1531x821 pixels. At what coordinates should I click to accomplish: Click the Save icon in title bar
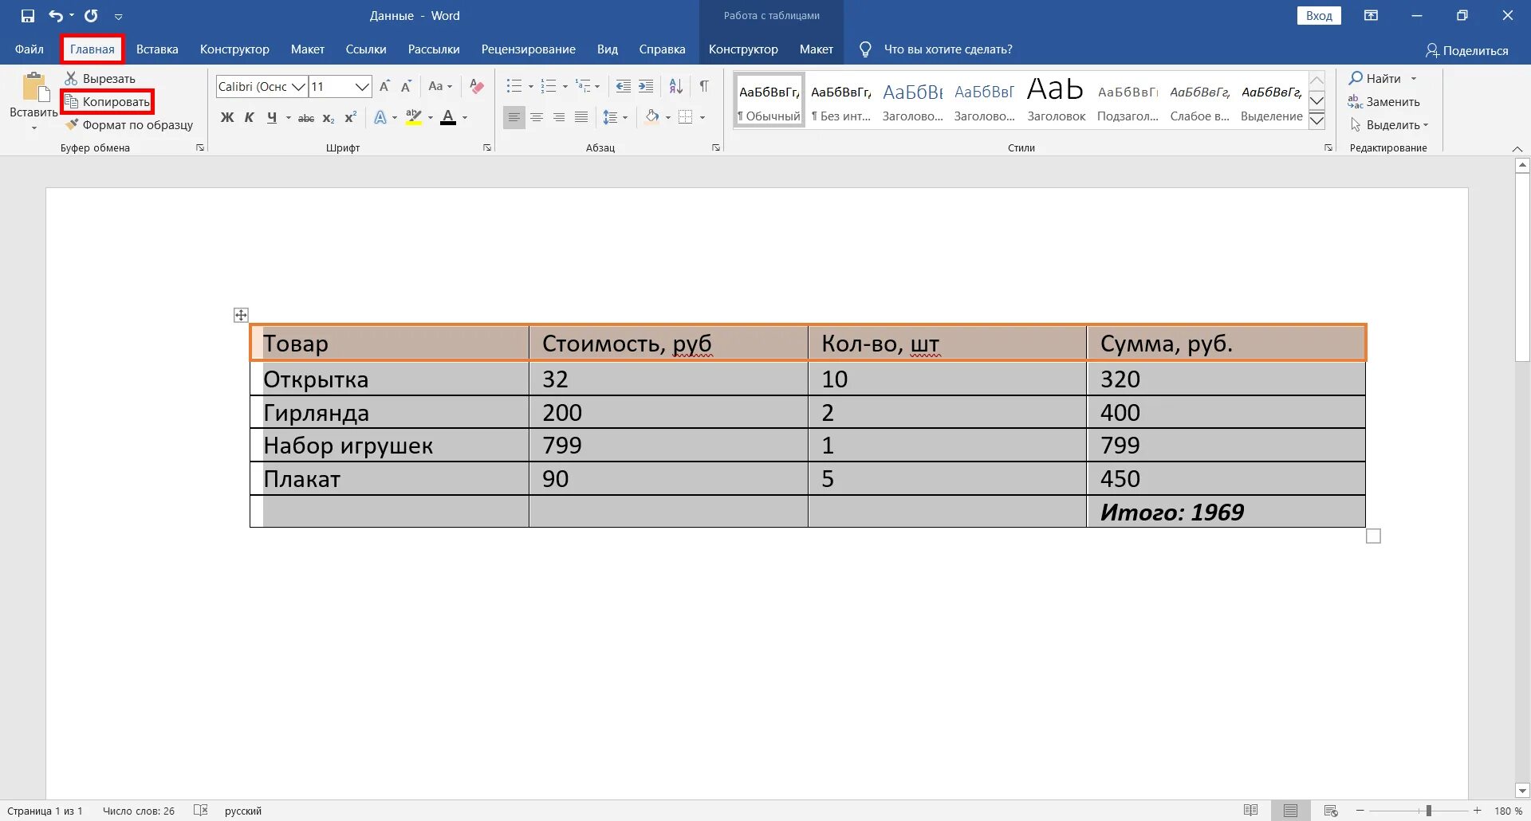click(x=28, y=16)
